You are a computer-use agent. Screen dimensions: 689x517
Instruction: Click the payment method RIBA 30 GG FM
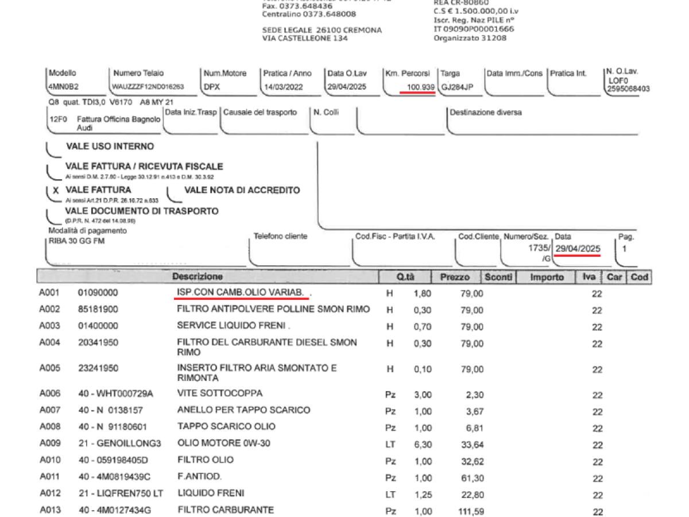[77, 241]
